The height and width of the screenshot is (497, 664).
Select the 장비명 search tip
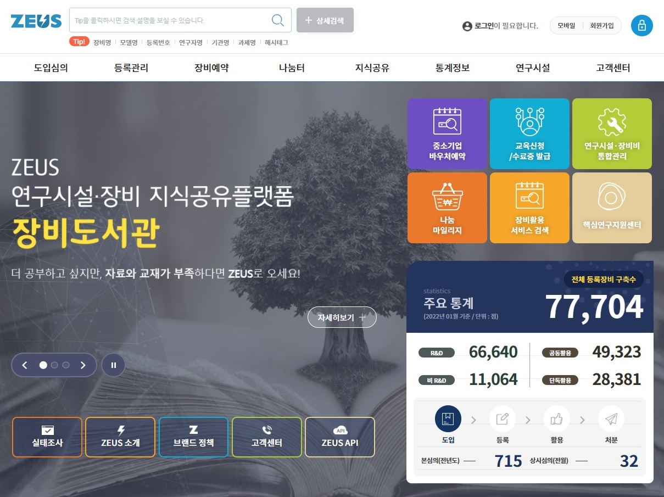102,42
